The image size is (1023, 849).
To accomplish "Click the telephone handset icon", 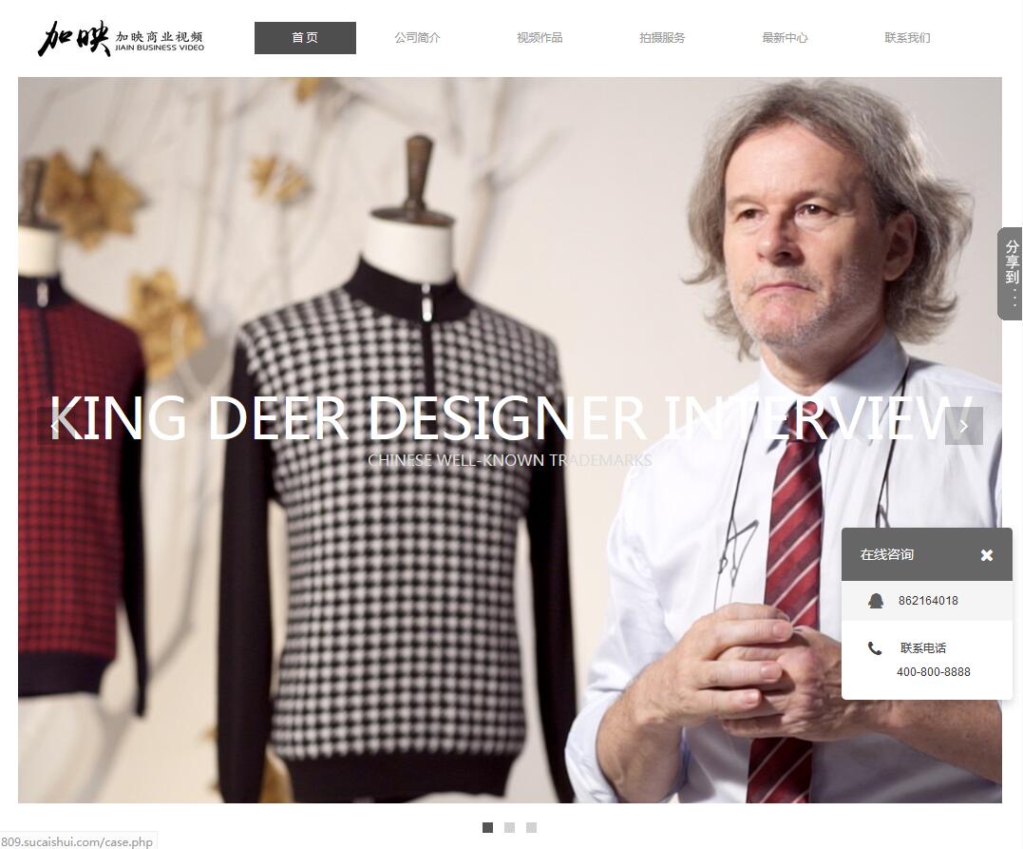I will coord(875,648).
